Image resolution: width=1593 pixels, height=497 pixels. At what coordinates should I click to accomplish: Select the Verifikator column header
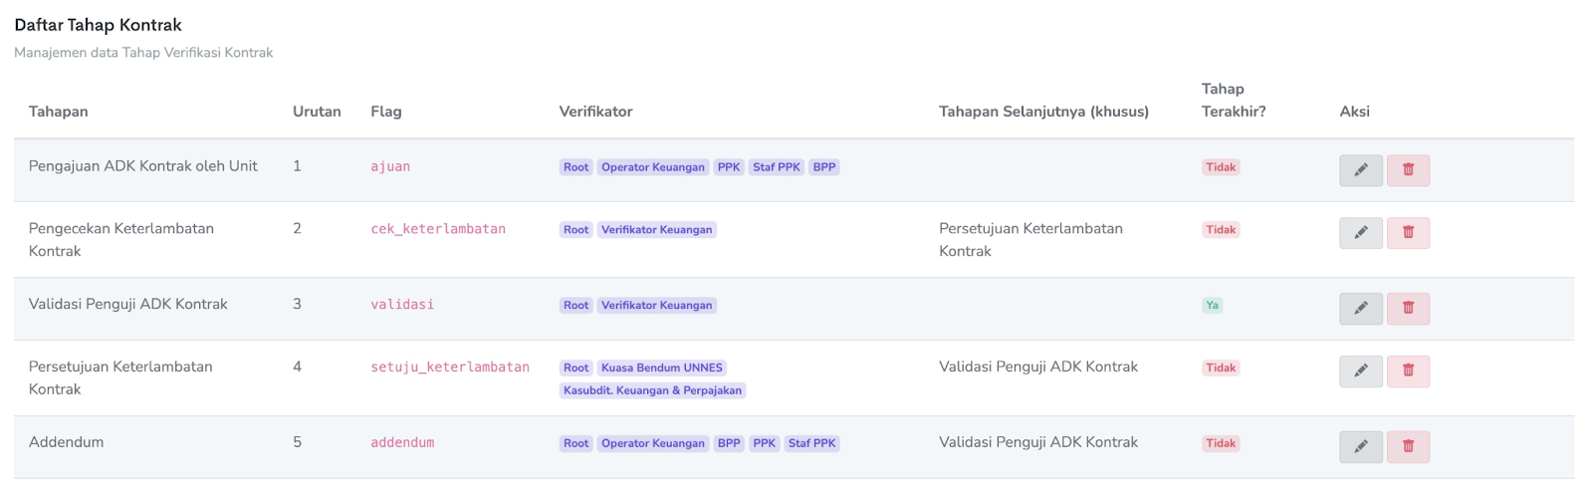(x=595, y=112)
